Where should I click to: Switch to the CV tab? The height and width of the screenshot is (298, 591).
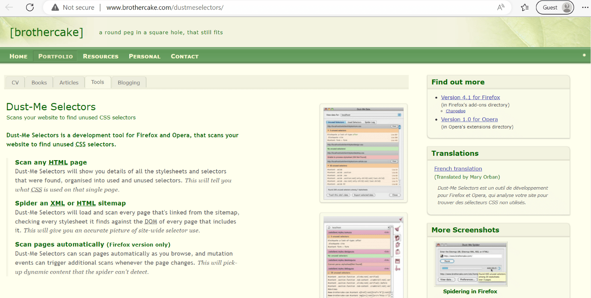click(15, 82)
